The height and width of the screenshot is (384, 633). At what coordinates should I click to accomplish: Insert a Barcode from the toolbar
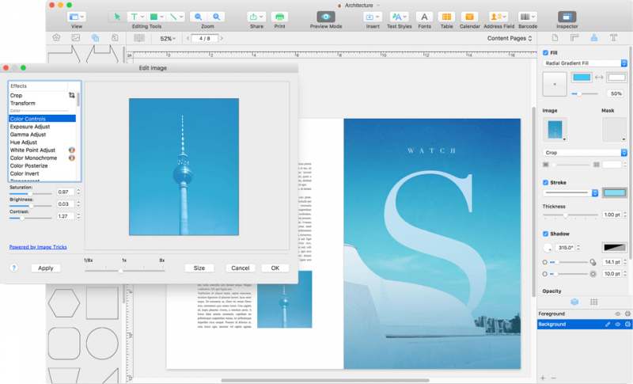527,16
